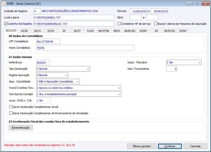Open the 41/42 tab
The image size is (211, 152).
[x=90, y=31]
